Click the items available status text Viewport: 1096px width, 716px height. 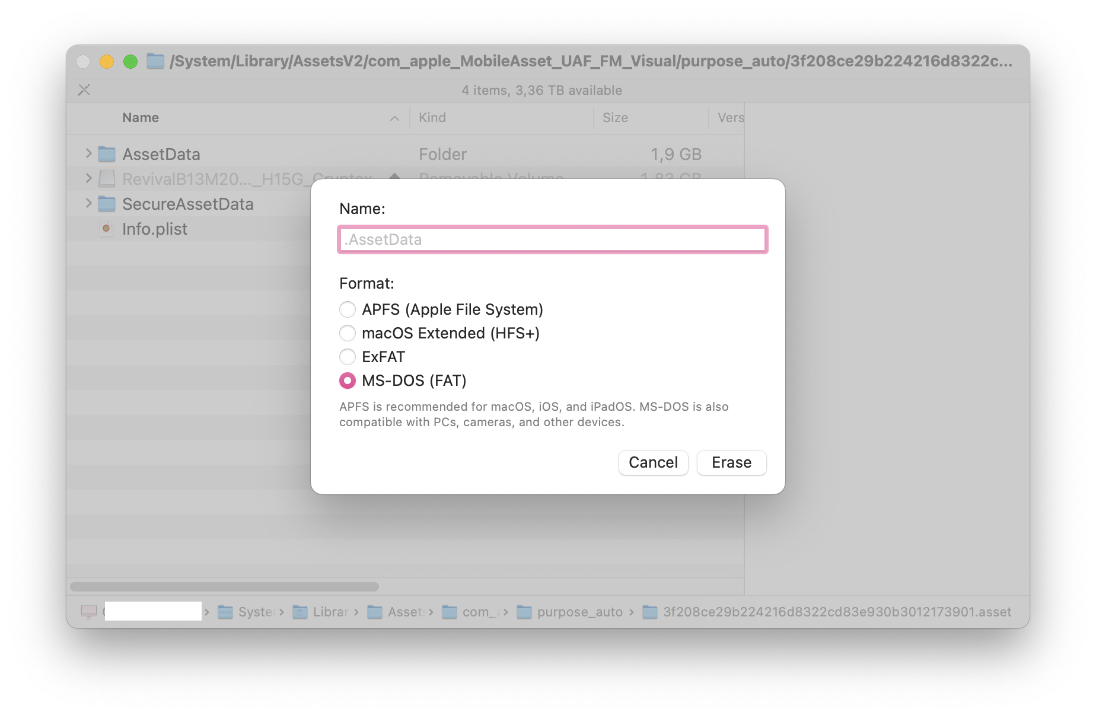541,90
